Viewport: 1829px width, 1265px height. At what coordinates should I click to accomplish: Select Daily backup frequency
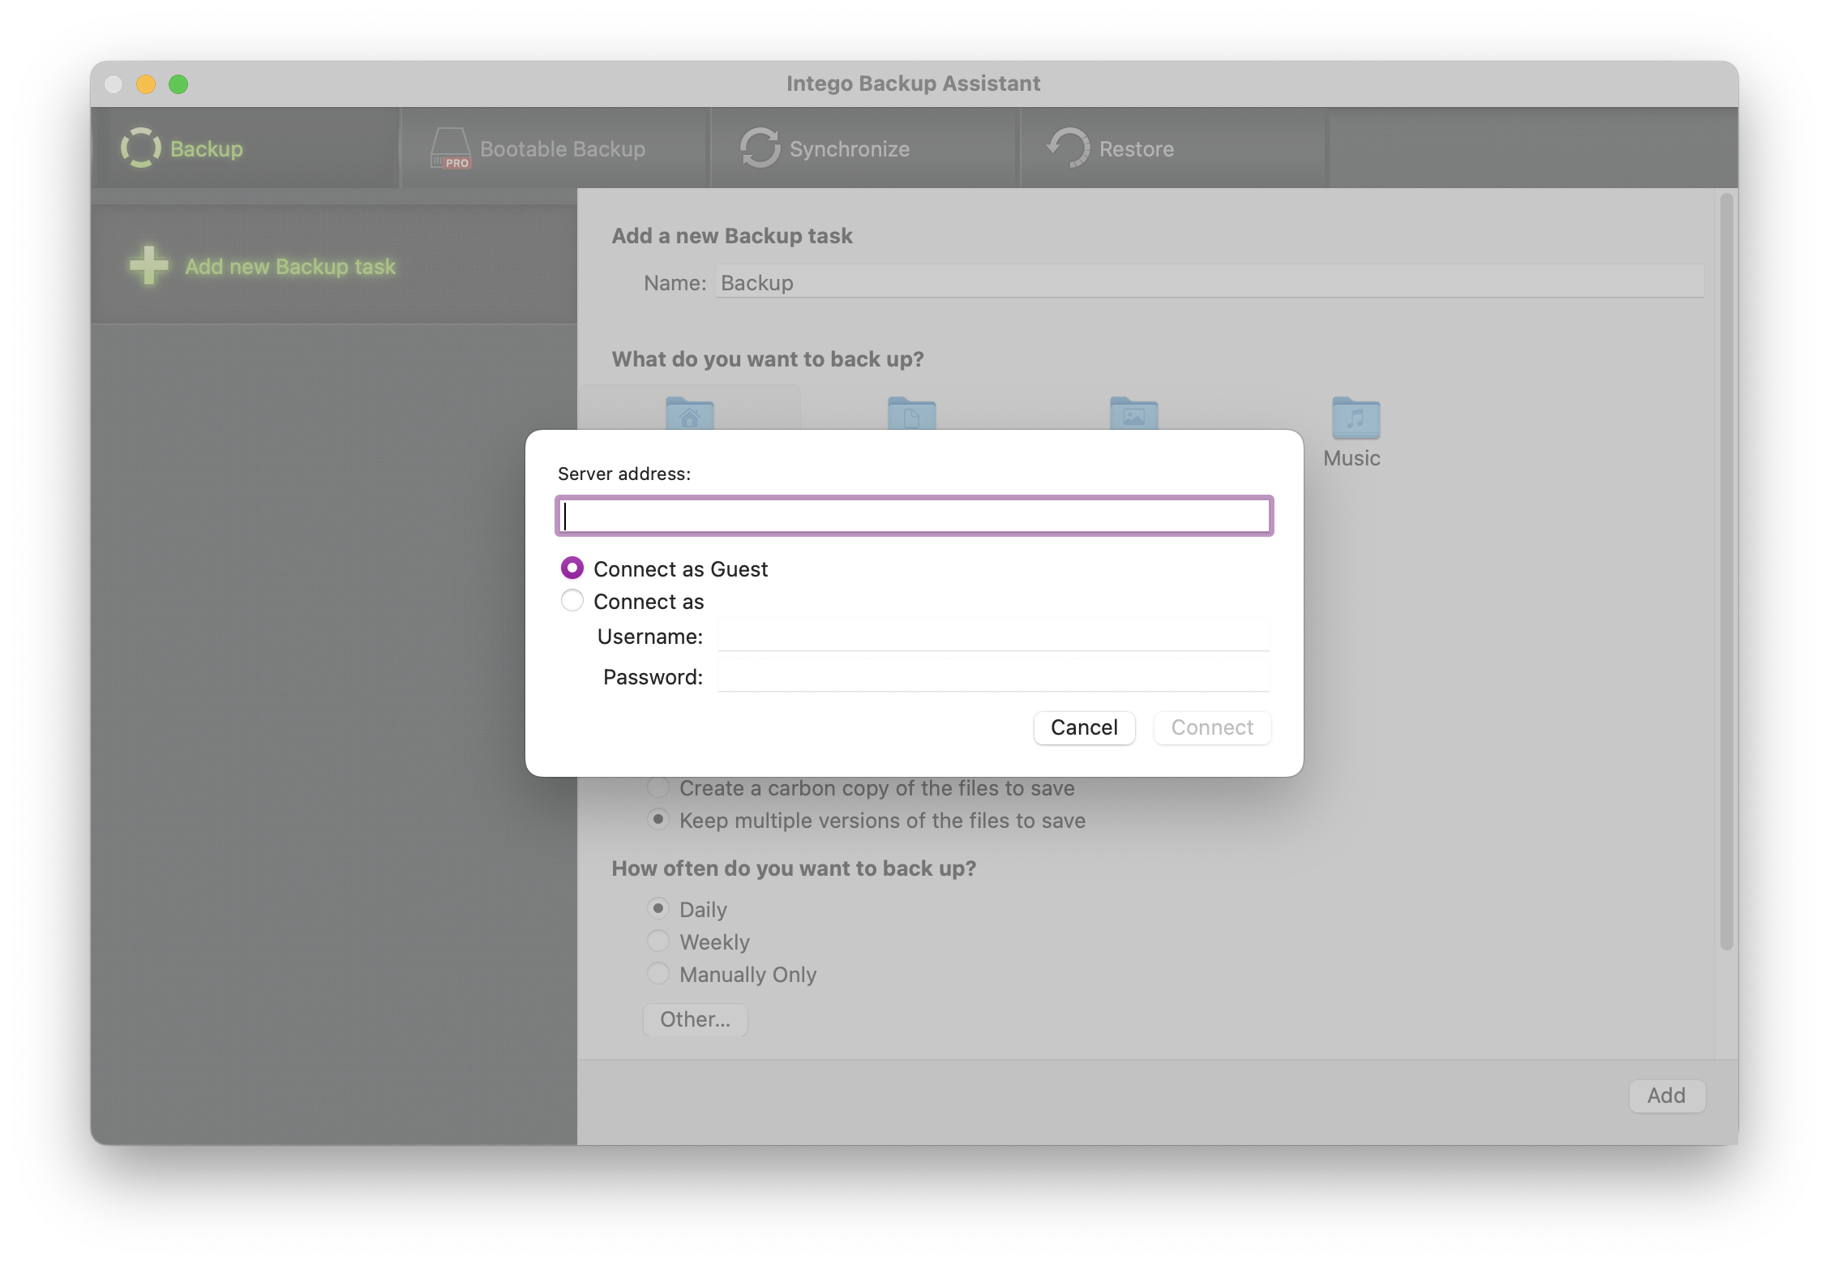pos(658,908)
